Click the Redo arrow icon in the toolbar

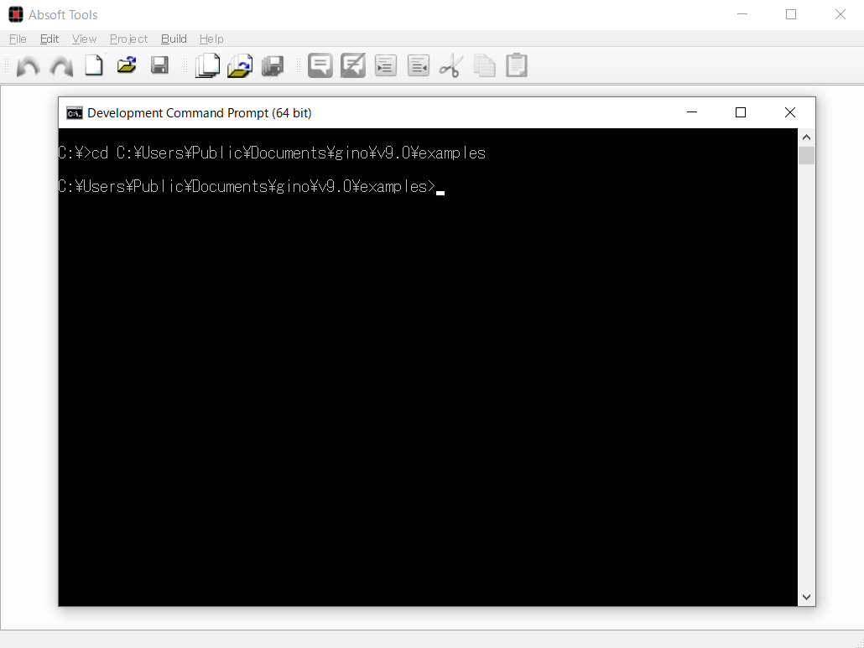(x=61, y=66)
